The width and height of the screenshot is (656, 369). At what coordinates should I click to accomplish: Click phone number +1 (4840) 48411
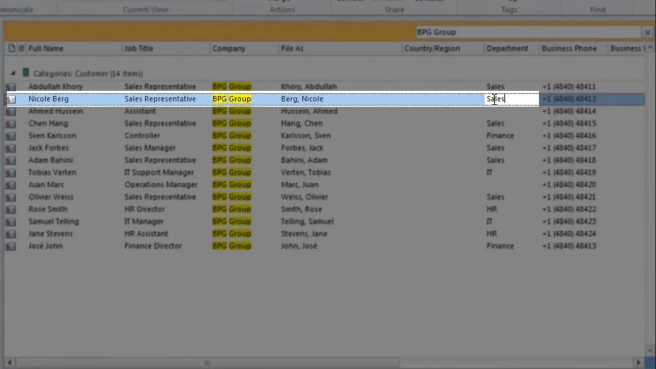click(569, 87)
